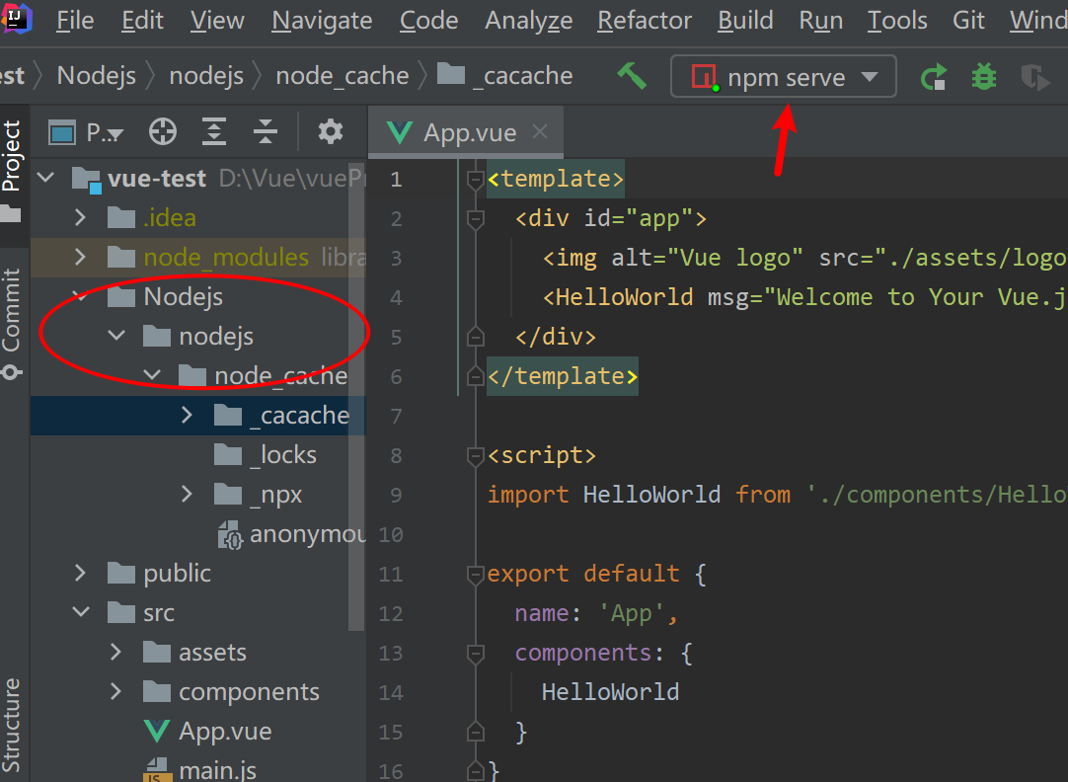Click the Run with Coverage icon

[1034, 77]
